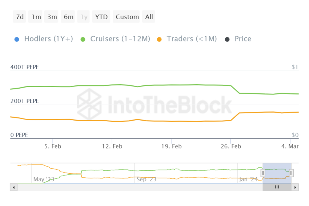Image resolution: width=309 pixels, height=206 pixels.
Task: Click the orange Traders legend dot
Action: coord(159,39)
